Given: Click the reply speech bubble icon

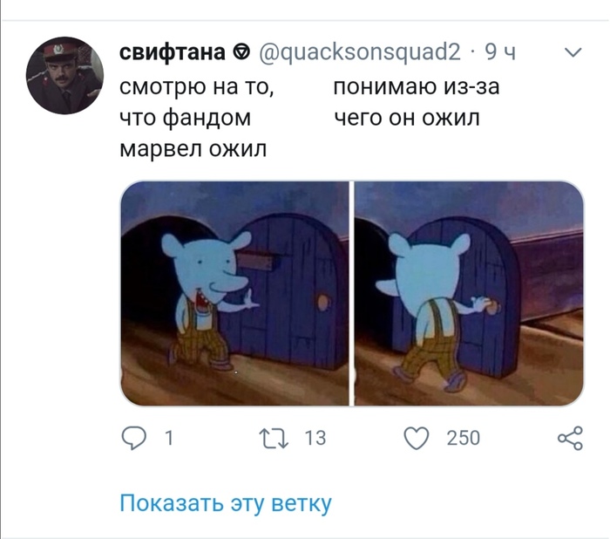Looking at the screenshot, I should click(x=134, y=438).
